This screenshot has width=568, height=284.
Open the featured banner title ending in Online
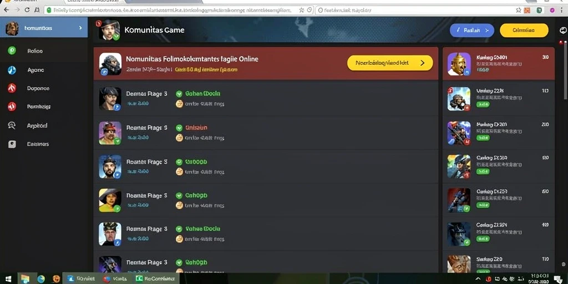pyautogui.click(x=192, y=59)
